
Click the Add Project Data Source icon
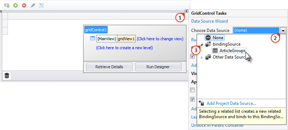[x=202, y=103]
